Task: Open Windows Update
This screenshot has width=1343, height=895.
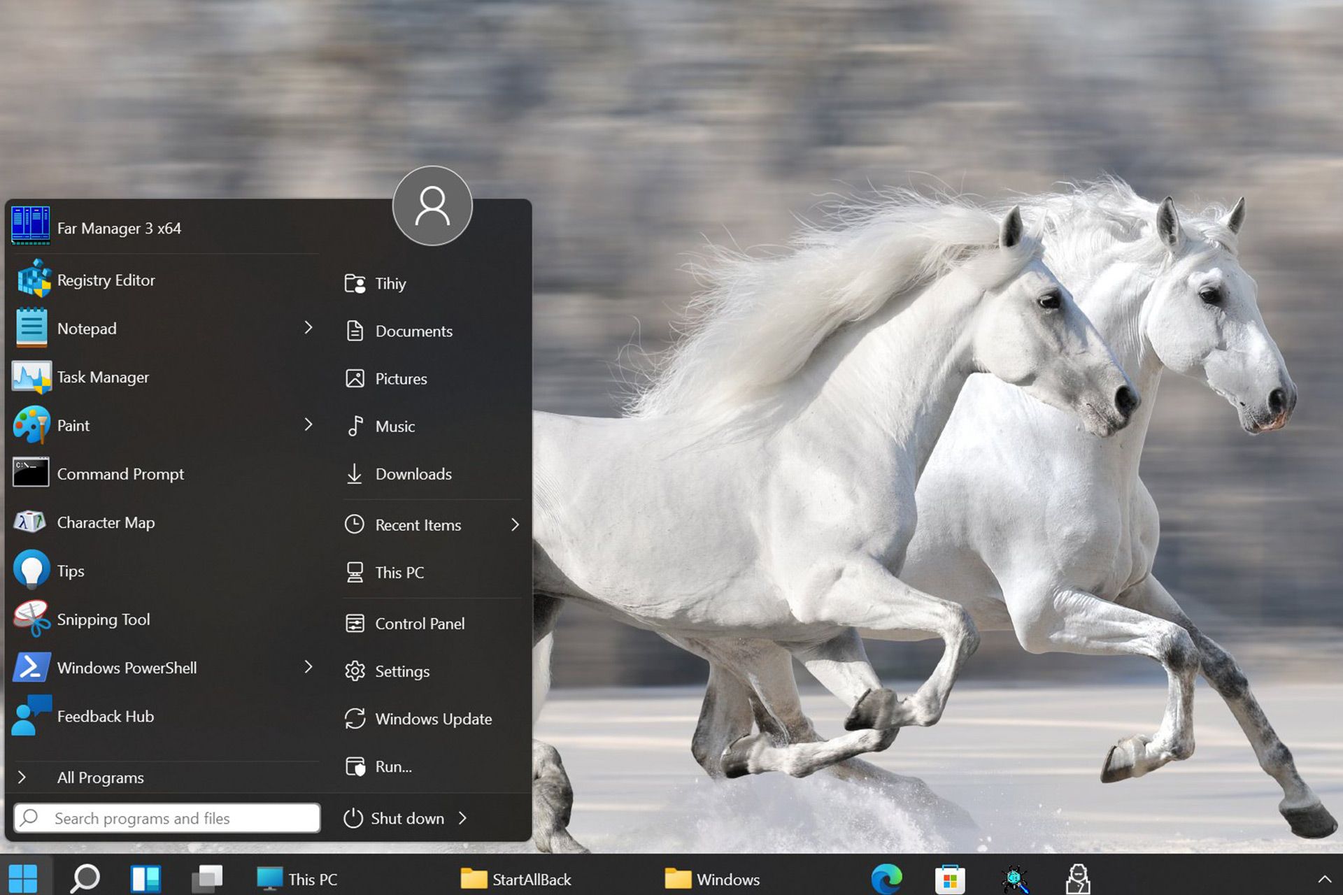Action: tap(434, 719)
